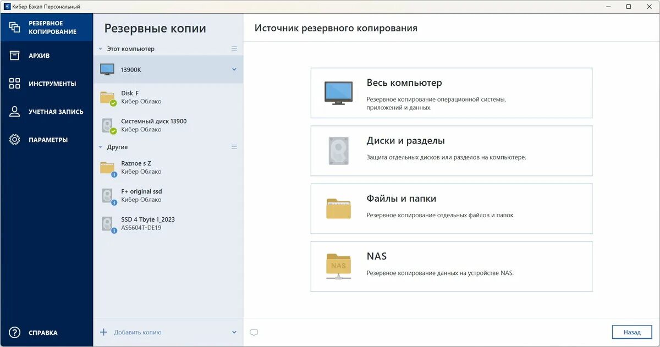Open the Инструменты section
This screenshot has height=347, width=660.
coord(47,84)
